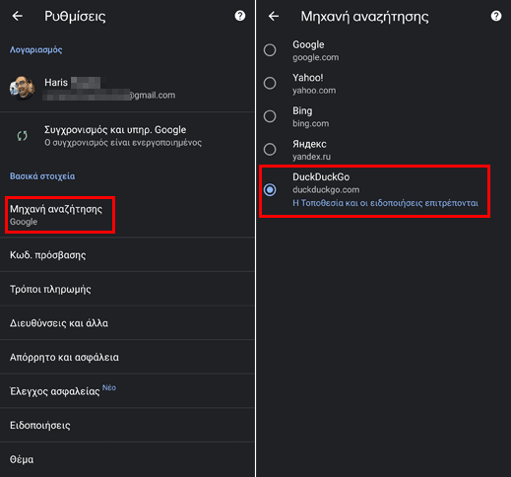Select the Bing radio button
This screenshot has height=477, width=511.
[270, 116]
